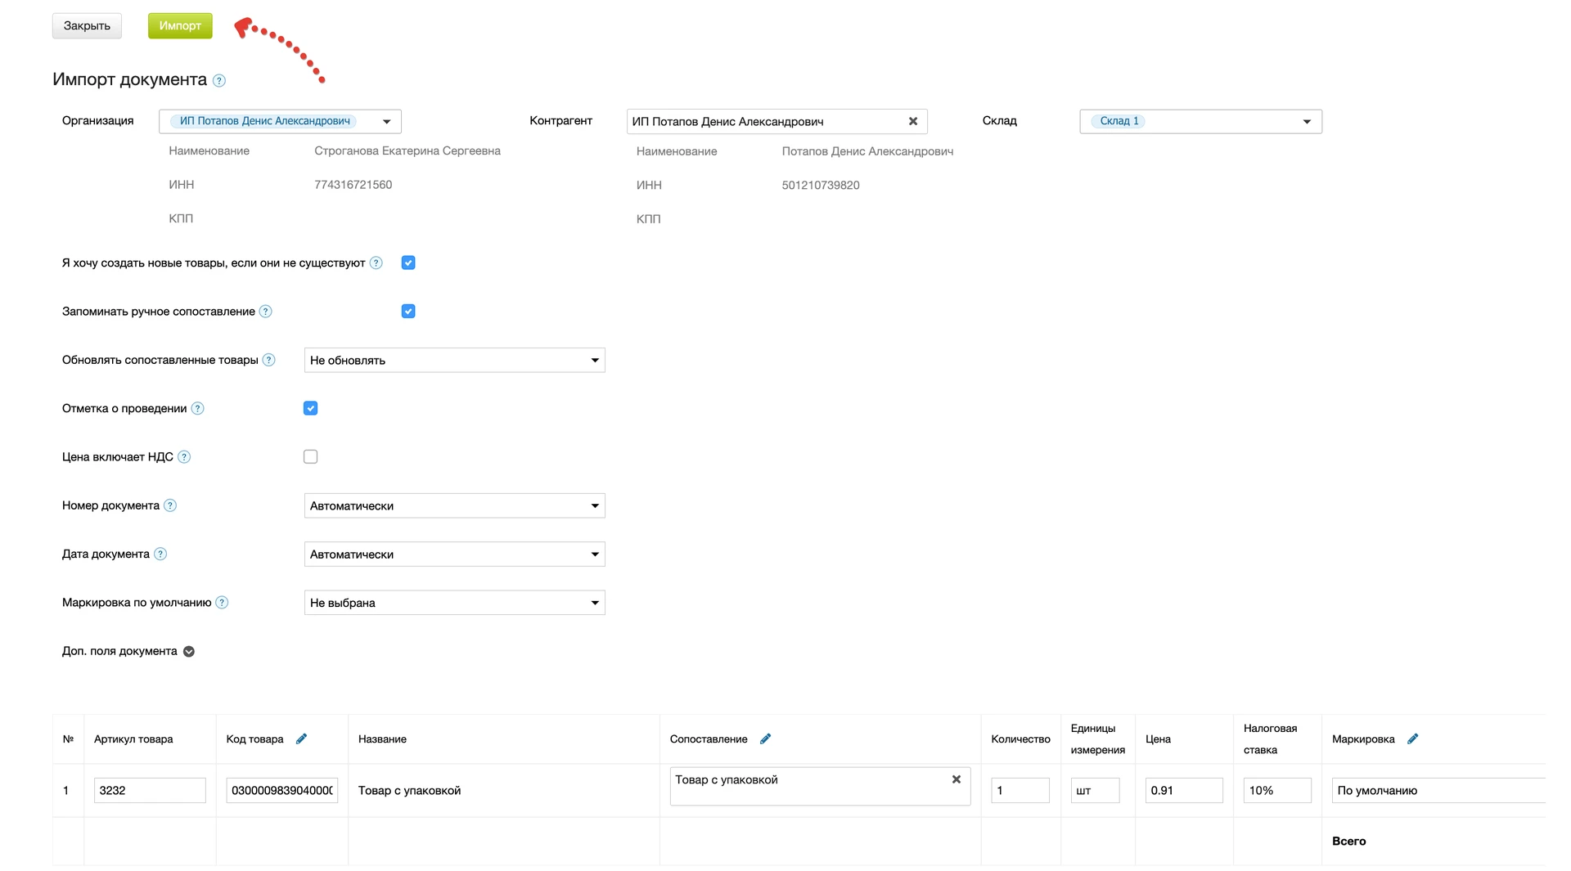This screenshot has height=871, width=1571.
Task: Open Обновлять сопоставленные товары dropdown
Action: tap(455, 360)
